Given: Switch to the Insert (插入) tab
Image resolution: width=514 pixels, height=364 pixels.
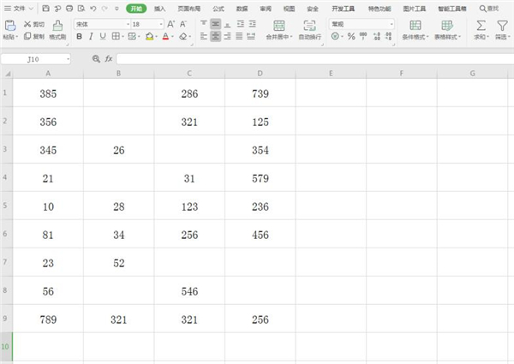Looking at the screenshot, I should tap(160, 8).
